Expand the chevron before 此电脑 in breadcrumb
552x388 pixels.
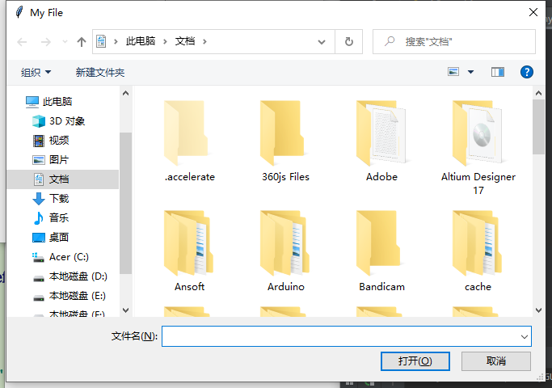(116, 41)
